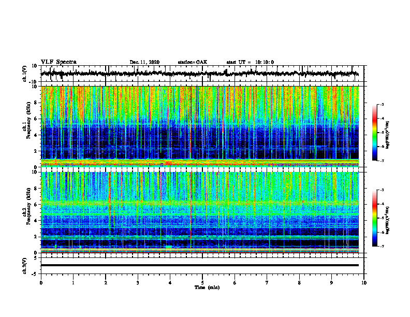The image size is (410, 317).
Task: Click the "-7" label on ch.1 color bar
Action: (382, 161)
